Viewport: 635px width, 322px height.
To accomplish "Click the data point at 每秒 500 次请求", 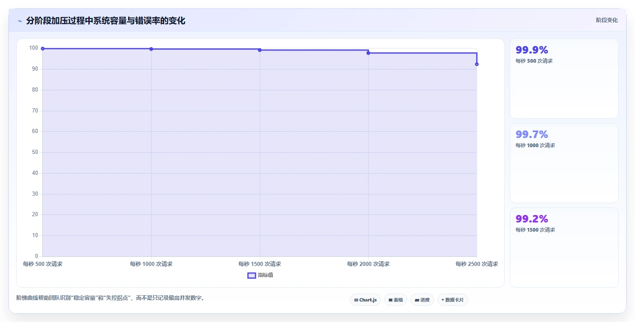I will pyautogui.click(x=43, y=49).
